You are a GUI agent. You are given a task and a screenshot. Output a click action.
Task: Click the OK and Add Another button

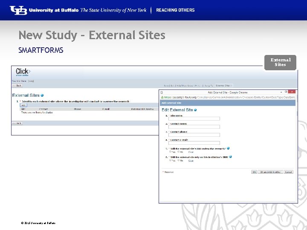270,172
